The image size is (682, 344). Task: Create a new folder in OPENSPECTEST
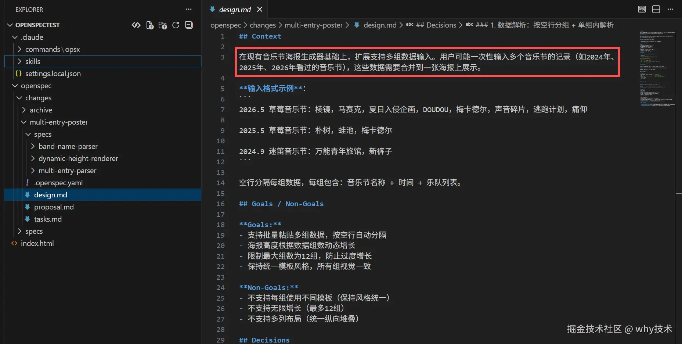163,25
